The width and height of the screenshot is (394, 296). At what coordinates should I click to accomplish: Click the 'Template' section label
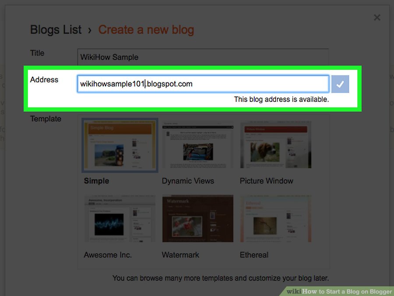[46, 119]
